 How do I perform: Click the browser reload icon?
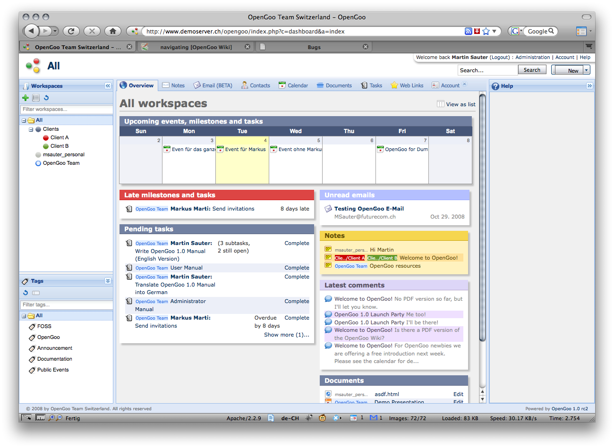coord(71,31)
